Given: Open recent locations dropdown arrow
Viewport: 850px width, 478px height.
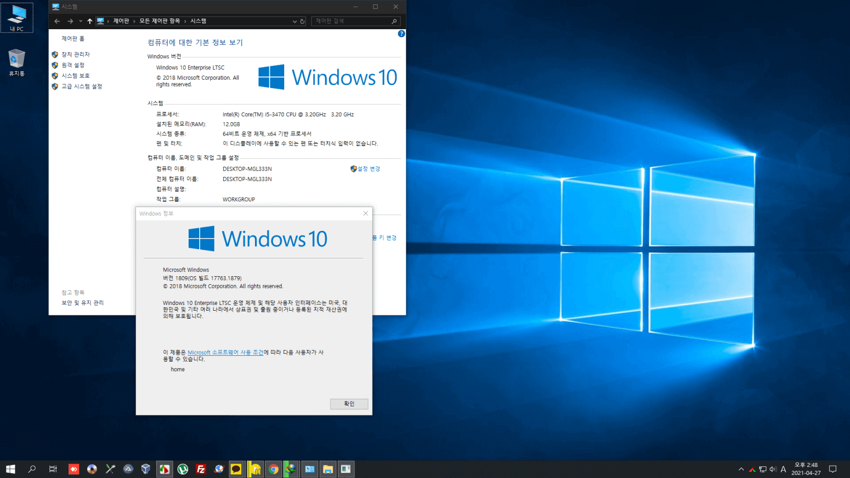Looking at the screenshot, I should [x=80, y=21].
